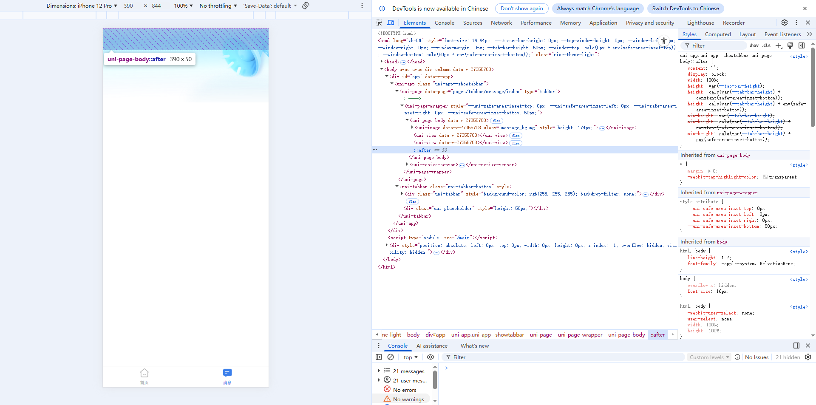This screenshot has width=816, height=405.
Task: Toggle the device toolbar icon
Action: (x=391, y=23)
